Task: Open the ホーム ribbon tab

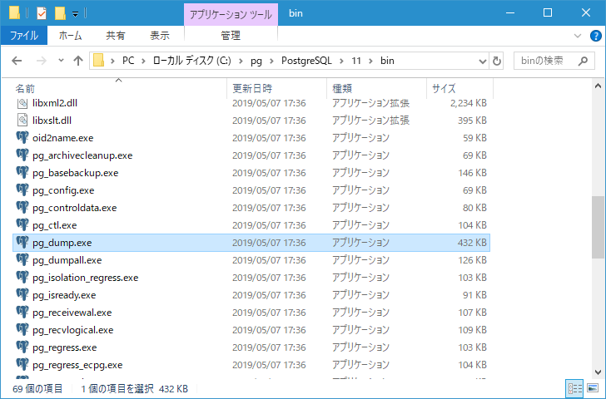Action: pyautogui.click(x=70, y=36)
